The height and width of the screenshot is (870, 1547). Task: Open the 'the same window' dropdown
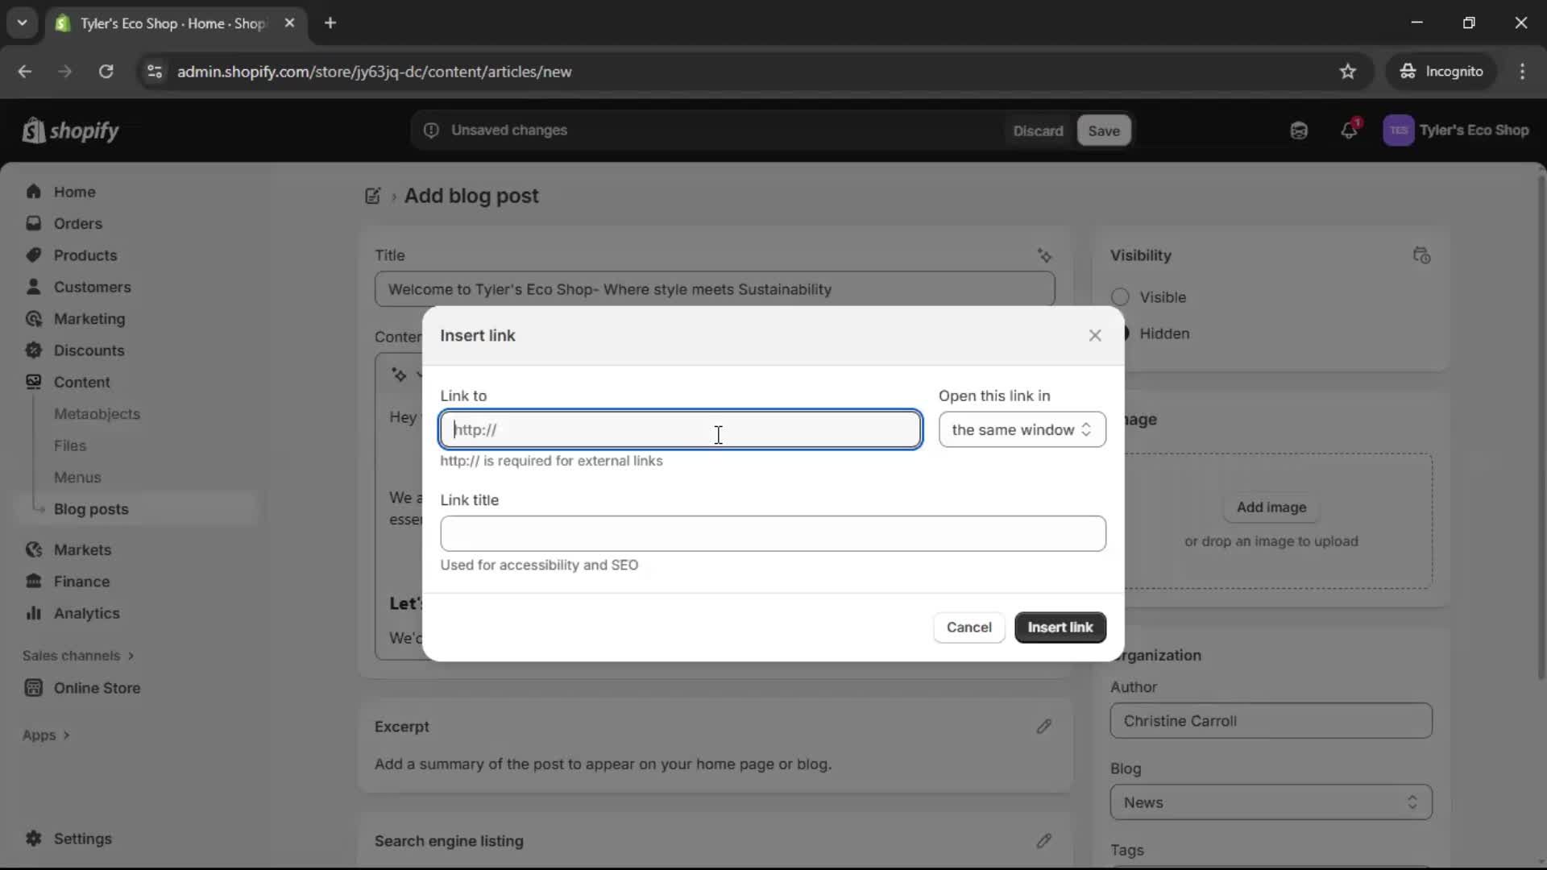[1022, 429]
